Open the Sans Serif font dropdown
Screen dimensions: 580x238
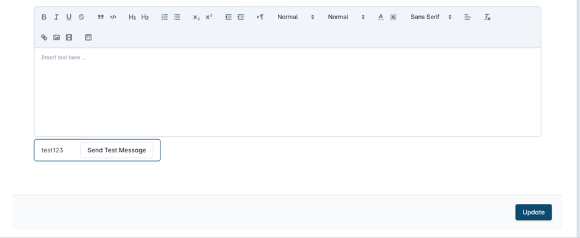tap(431, 17)
